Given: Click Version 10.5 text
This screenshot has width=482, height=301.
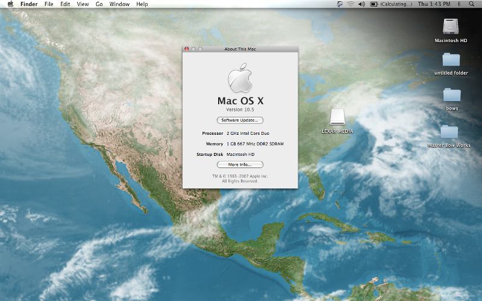Looking at the screenshot, I should (x=240, y=110).
